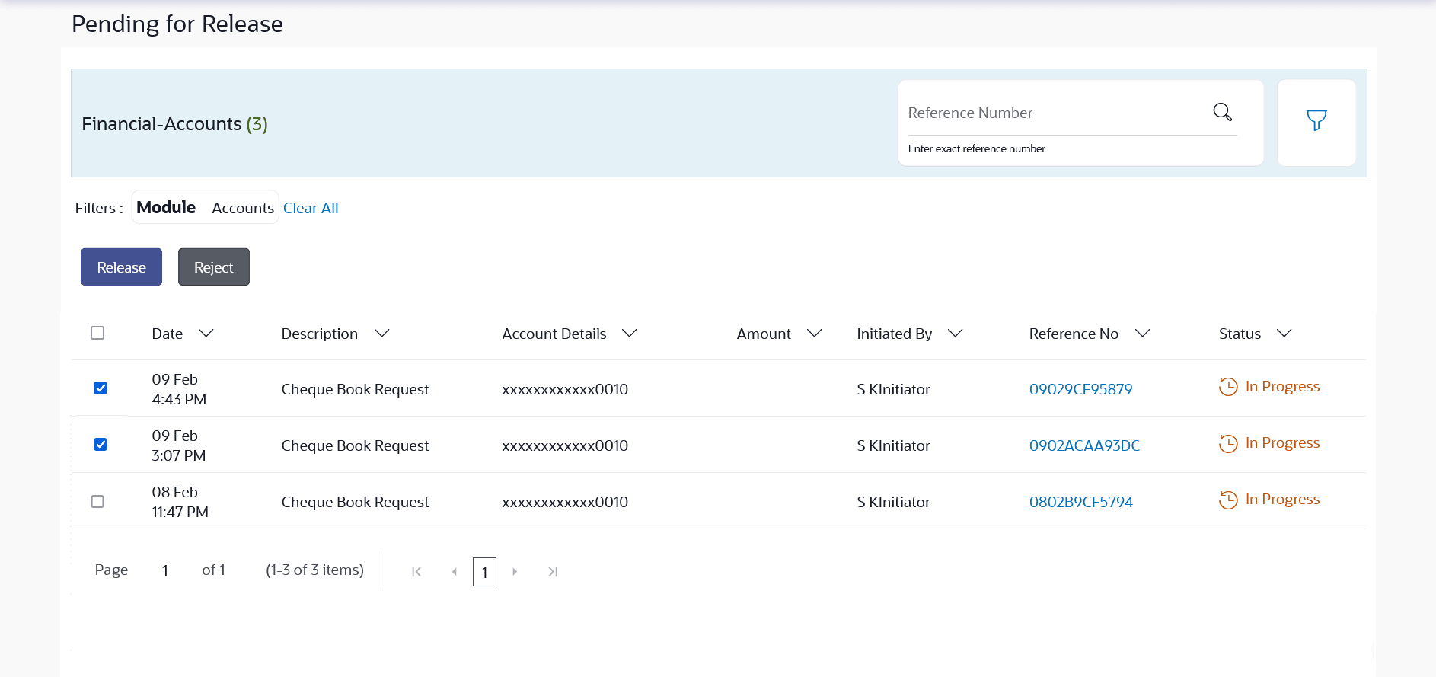This screenshot has width=1436, height=677.
Task: Toggle the select-all header checkbox
Action: [97, 333]
